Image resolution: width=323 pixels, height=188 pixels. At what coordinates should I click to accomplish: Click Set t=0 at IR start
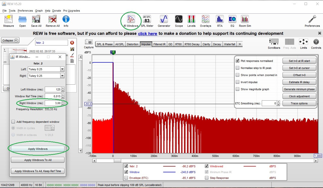299,61
